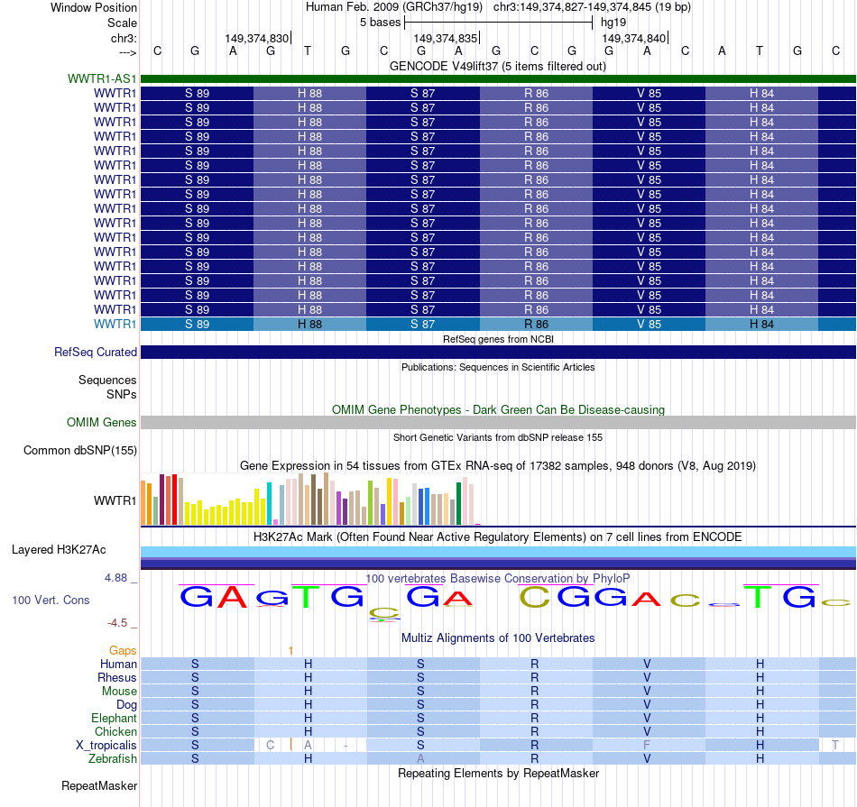Click the RefSeq Curated track label
The image size is (857, 807).
tap(96, 352)
